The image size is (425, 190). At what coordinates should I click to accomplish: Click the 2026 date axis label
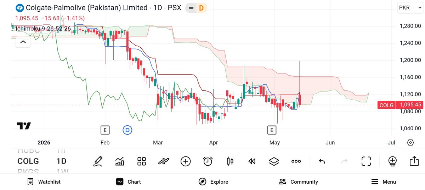(x=44, y=143)
